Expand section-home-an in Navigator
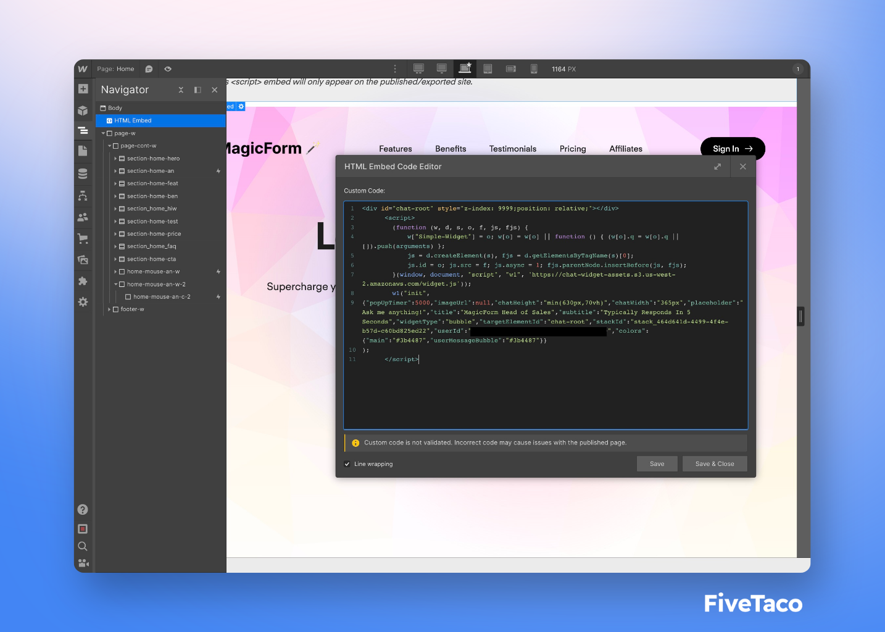The height and width of the screenshot is (632, 885). 115,171
